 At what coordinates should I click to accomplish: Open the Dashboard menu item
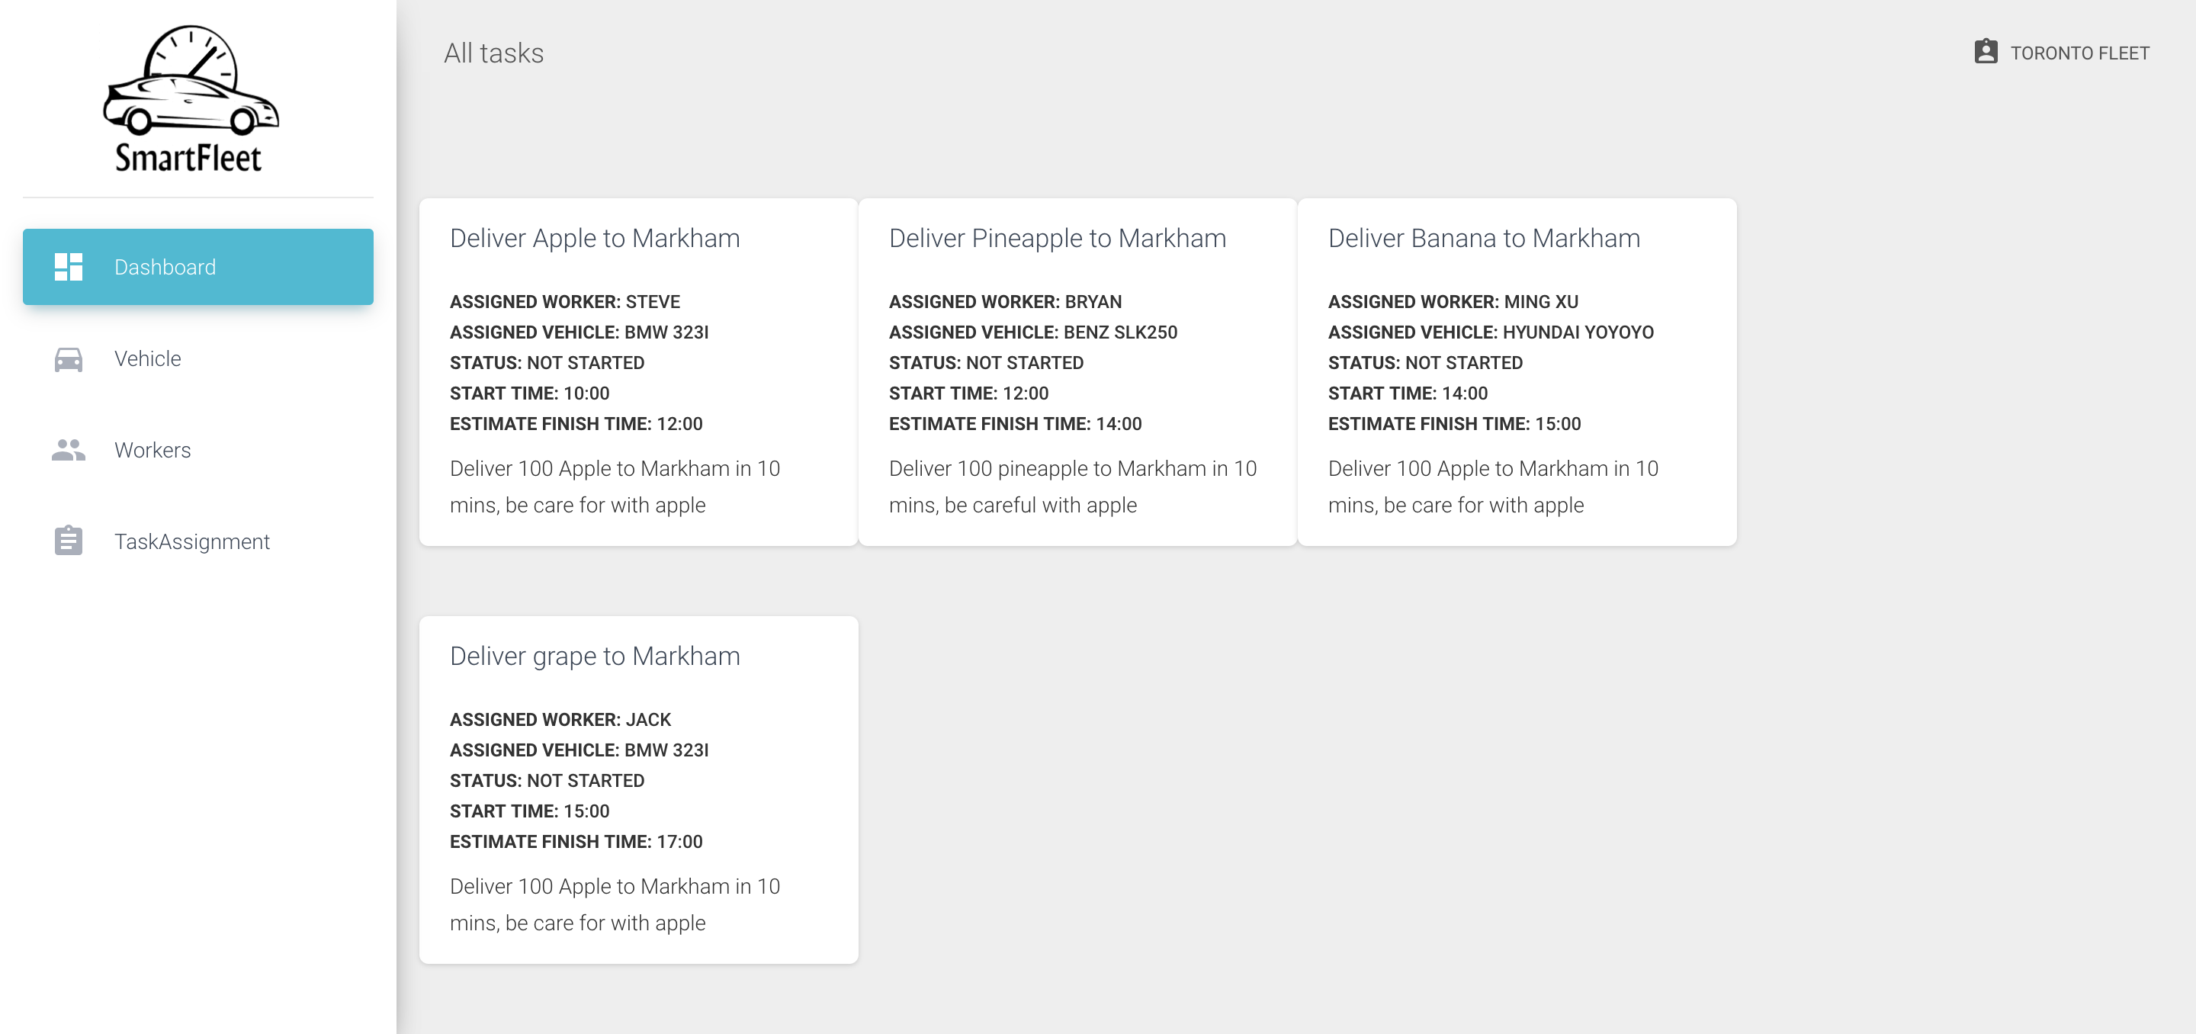(165, 267)
